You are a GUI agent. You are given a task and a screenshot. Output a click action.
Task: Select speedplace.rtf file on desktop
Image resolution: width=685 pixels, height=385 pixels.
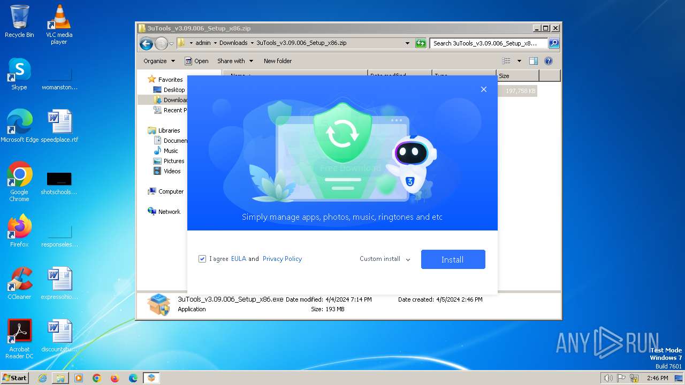(x=59, y=126)
